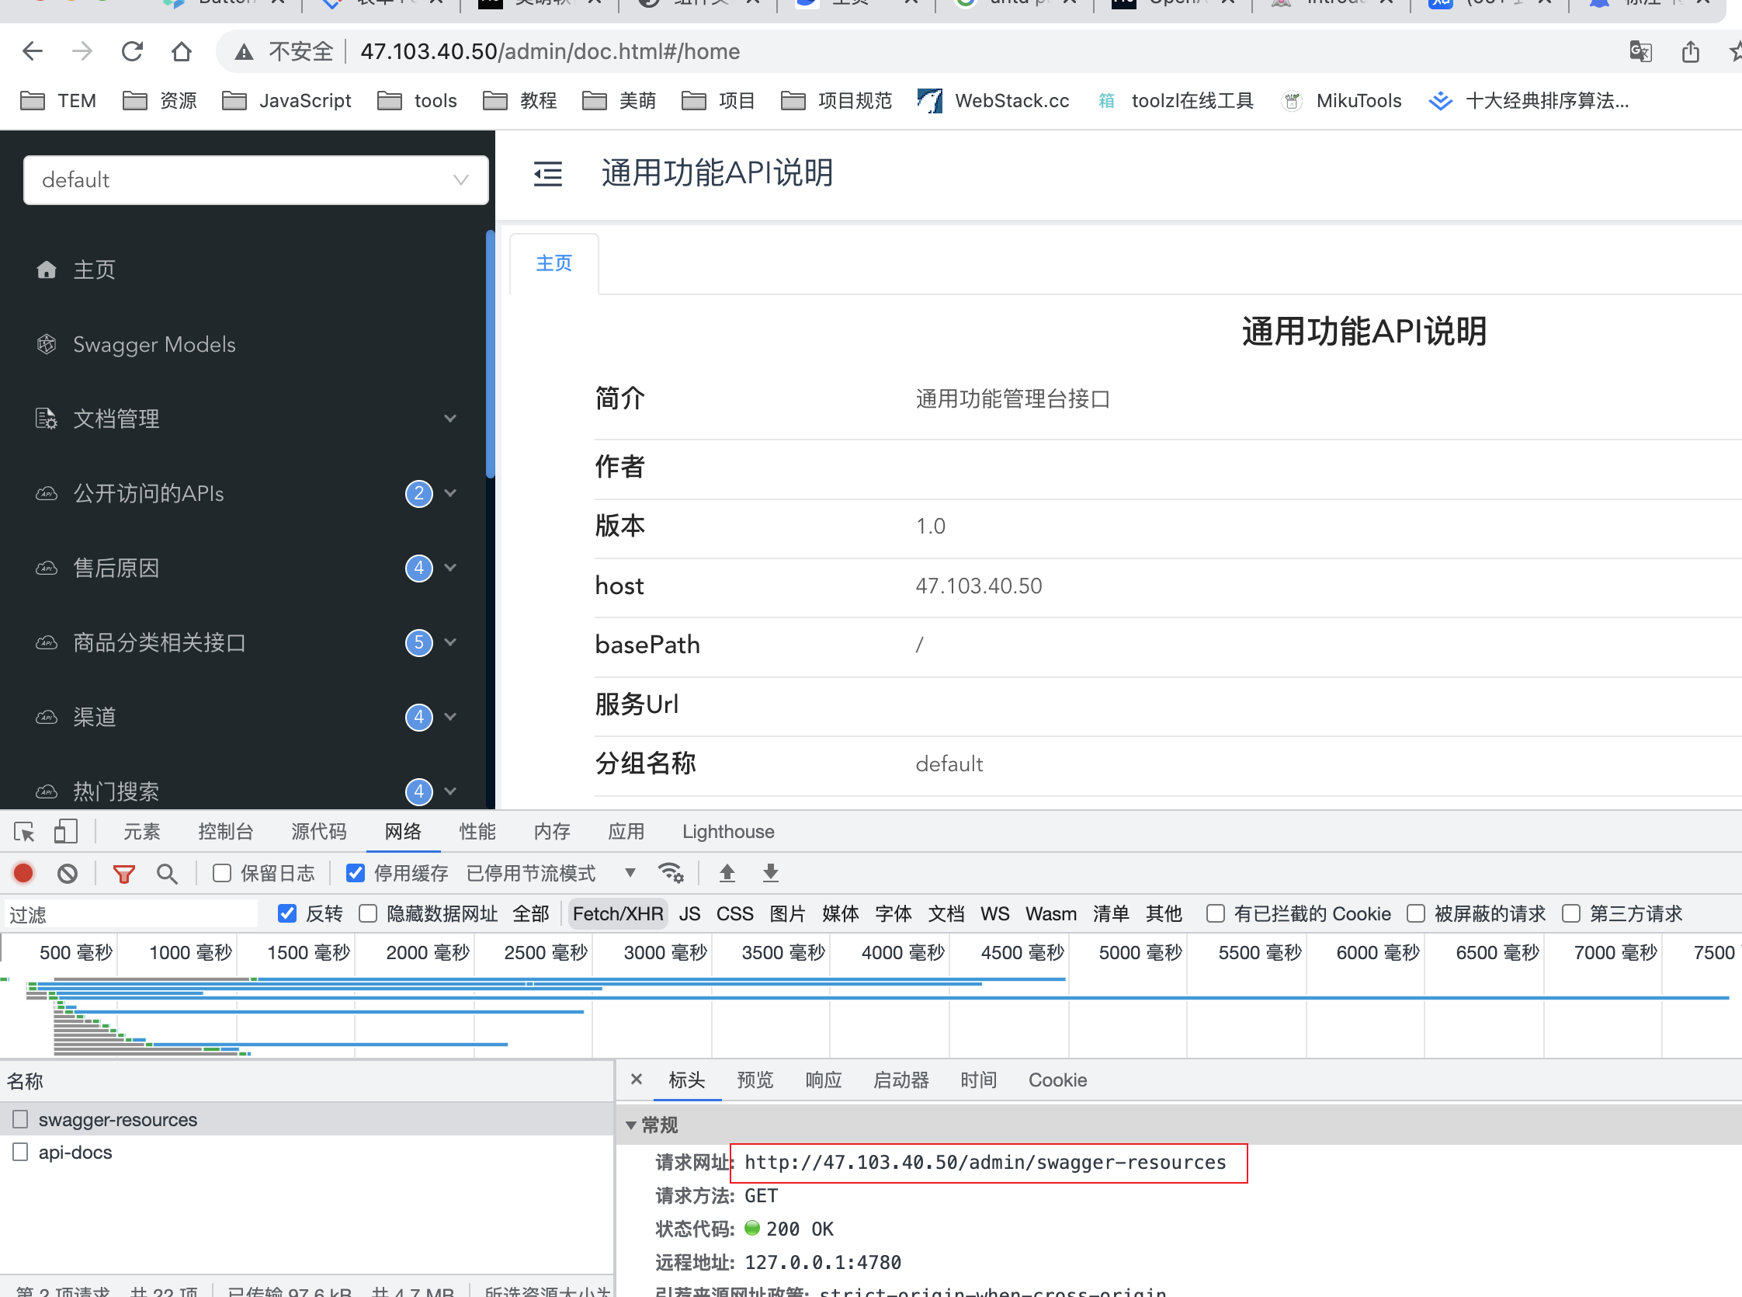Open network conditions wifi icon

[x=671, y=873]
